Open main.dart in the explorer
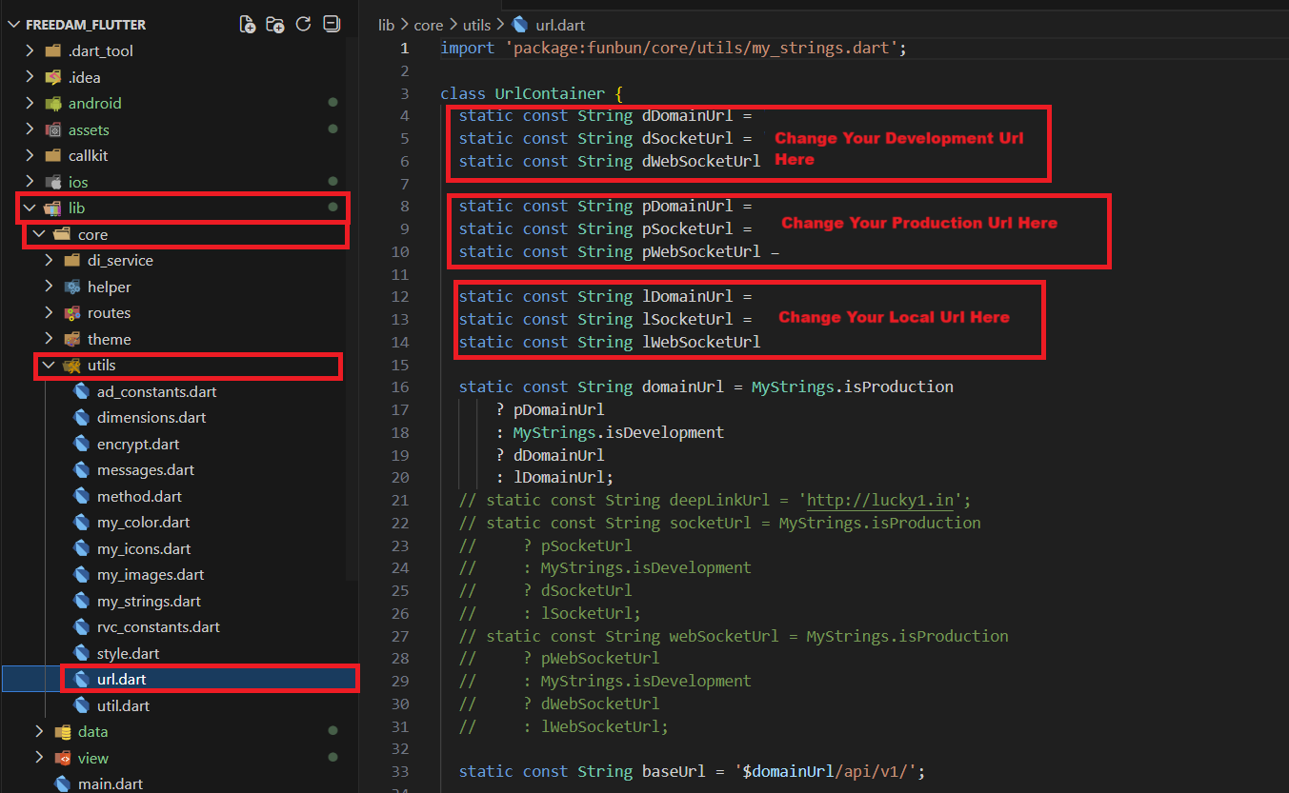This screenshot has width=1289, height=793. click(x=110, y=783)
